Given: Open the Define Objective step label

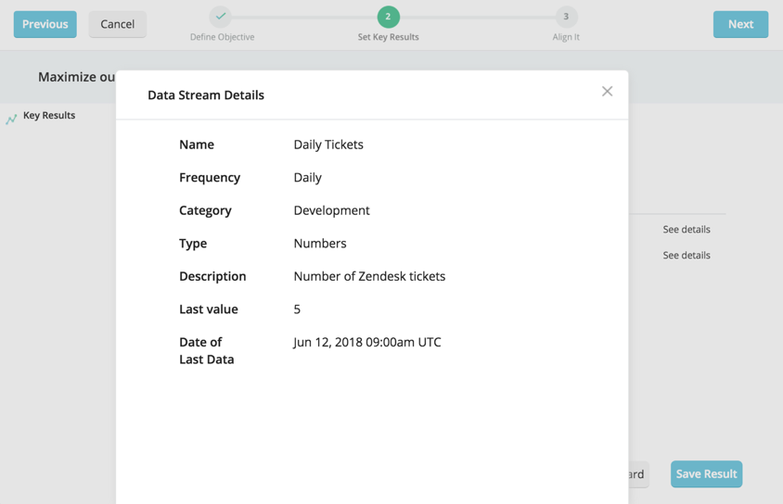Looking at the screenshot, I should tap(222, 37).
